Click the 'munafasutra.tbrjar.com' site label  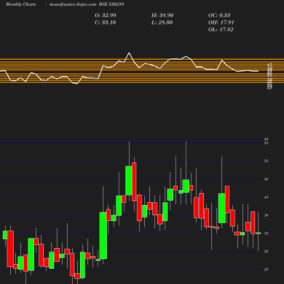click(x=73, y=5)
